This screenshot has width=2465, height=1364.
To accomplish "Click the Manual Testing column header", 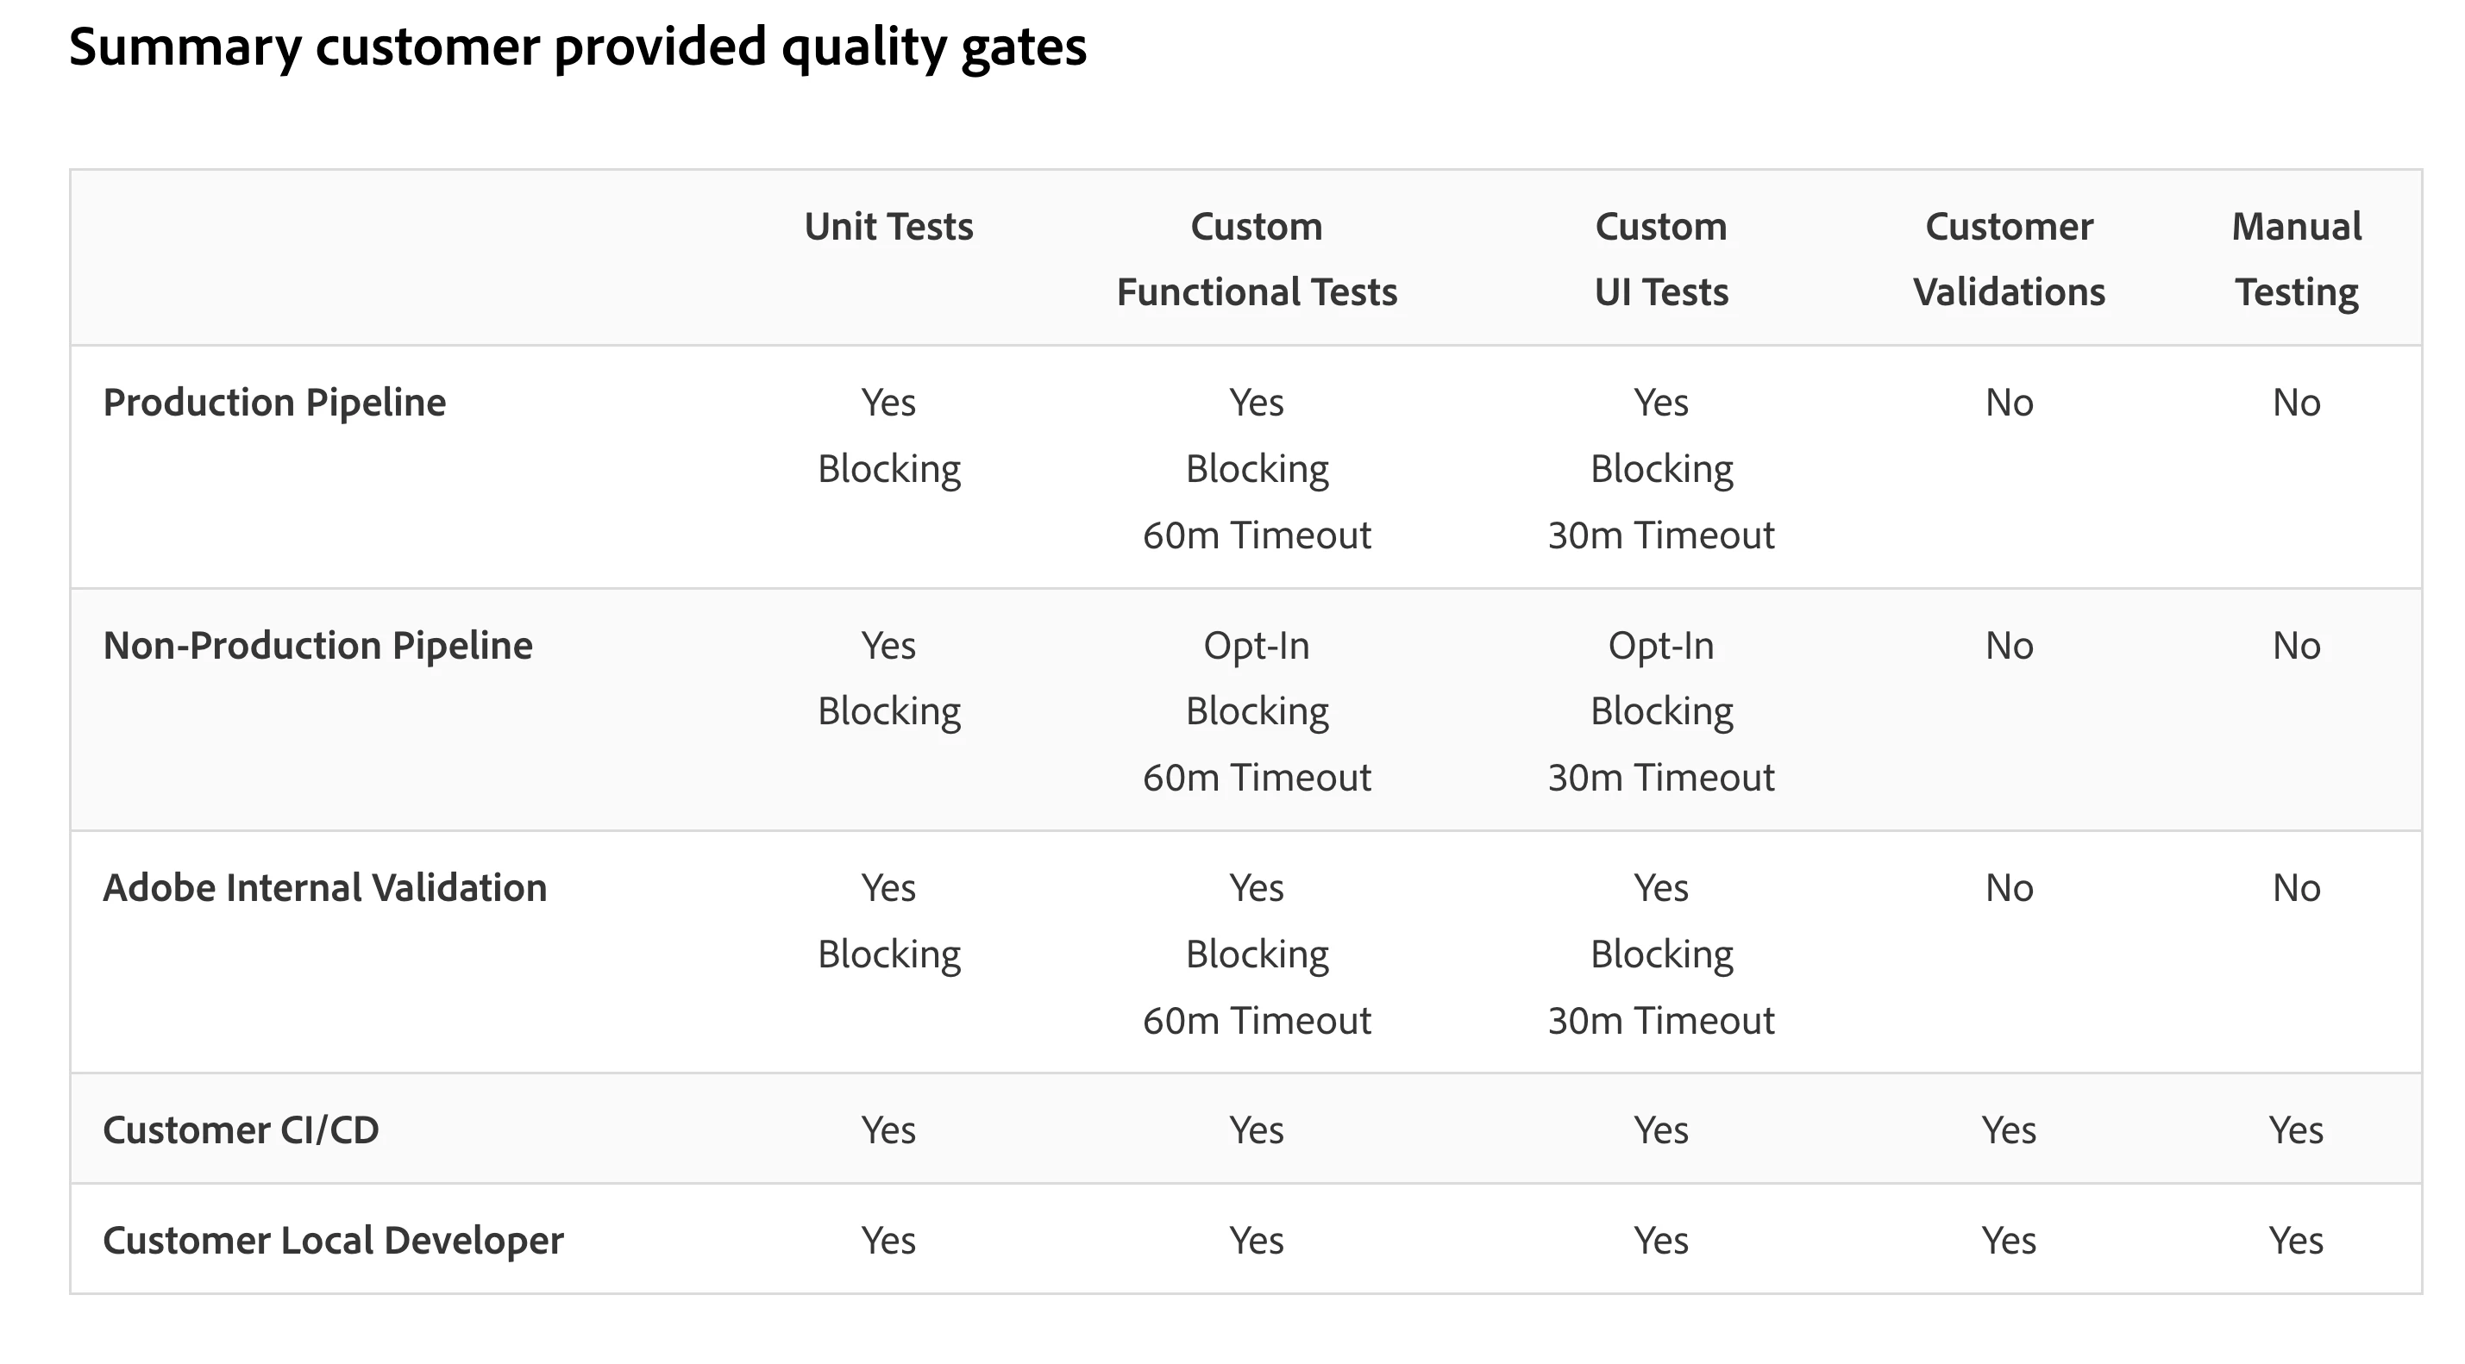I will [2296, 259].
